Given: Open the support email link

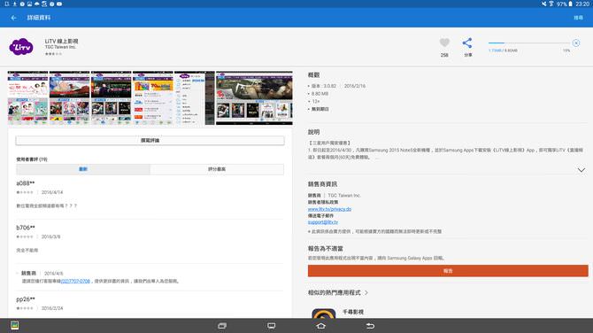Looking at the screenshot, I should pyautogui.click(x=322, y=222).
